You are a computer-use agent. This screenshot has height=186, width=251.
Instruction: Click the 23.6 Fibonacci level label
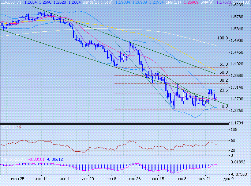pos(224,90)
